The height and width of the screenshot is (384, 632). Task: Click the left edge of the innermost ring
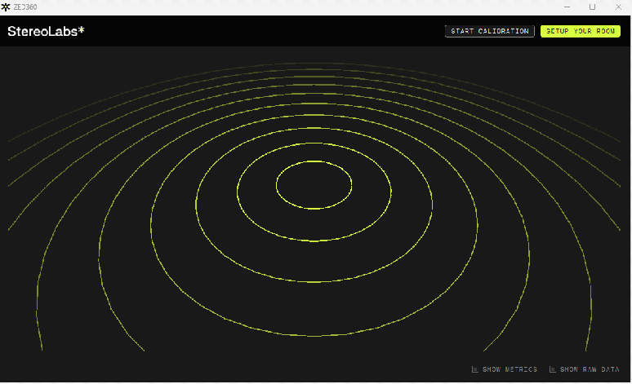click(277, 185)
